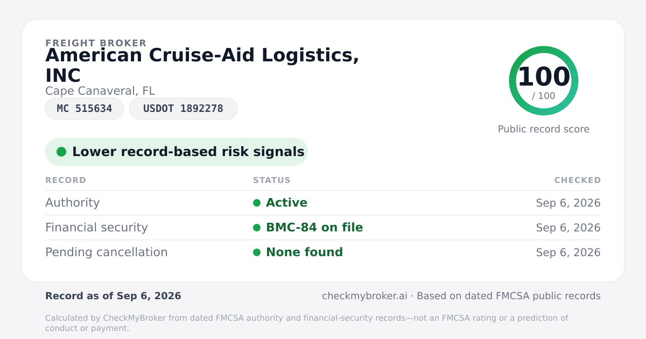Select the MC 515634 badge
This screenshot has height=339, width=646.
point(85,109)
